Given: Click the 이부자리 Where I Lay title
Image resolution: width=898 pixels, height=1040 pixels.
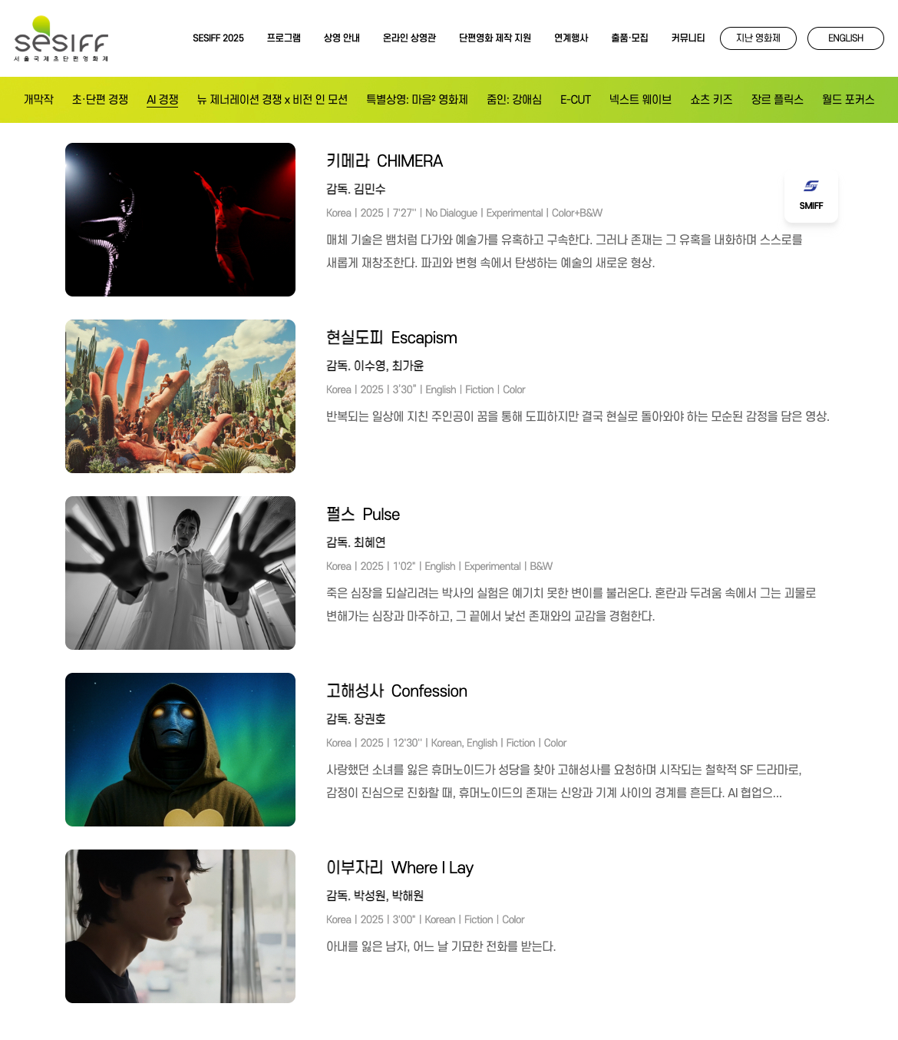Looking at the screenshot, I should click(x=400, y=868).
